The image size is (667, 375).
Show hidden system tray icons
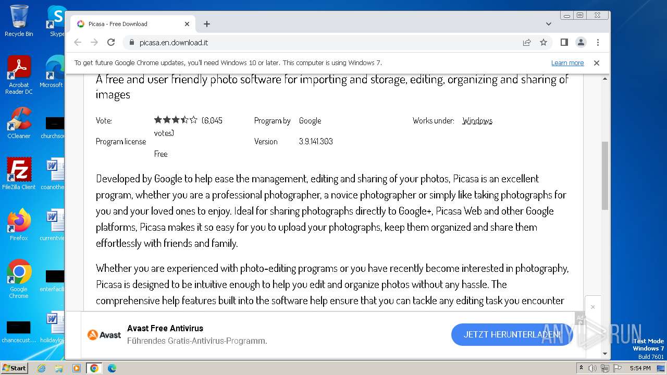pyautogui.click(x=581, y=368)
